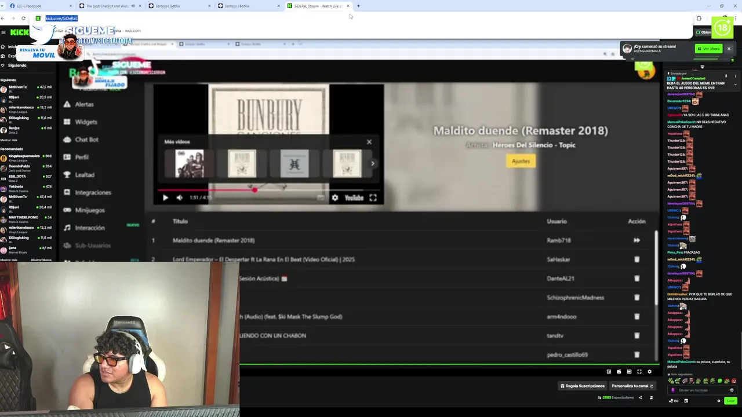The height and width of the screenshot is (417, 742).
Task: Switch to first Sorteos BotRix tab
Action: tap(179, 6)
